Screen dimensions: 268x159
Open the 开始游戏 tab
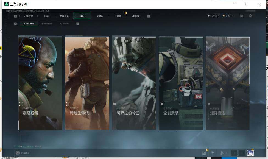pos(28,16)
